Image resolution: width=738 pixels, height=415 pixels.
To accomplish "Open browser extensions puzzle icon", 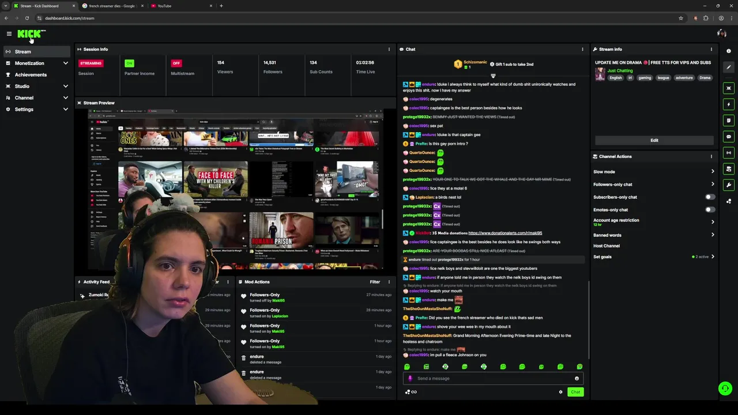I will (x=706, y=18).
